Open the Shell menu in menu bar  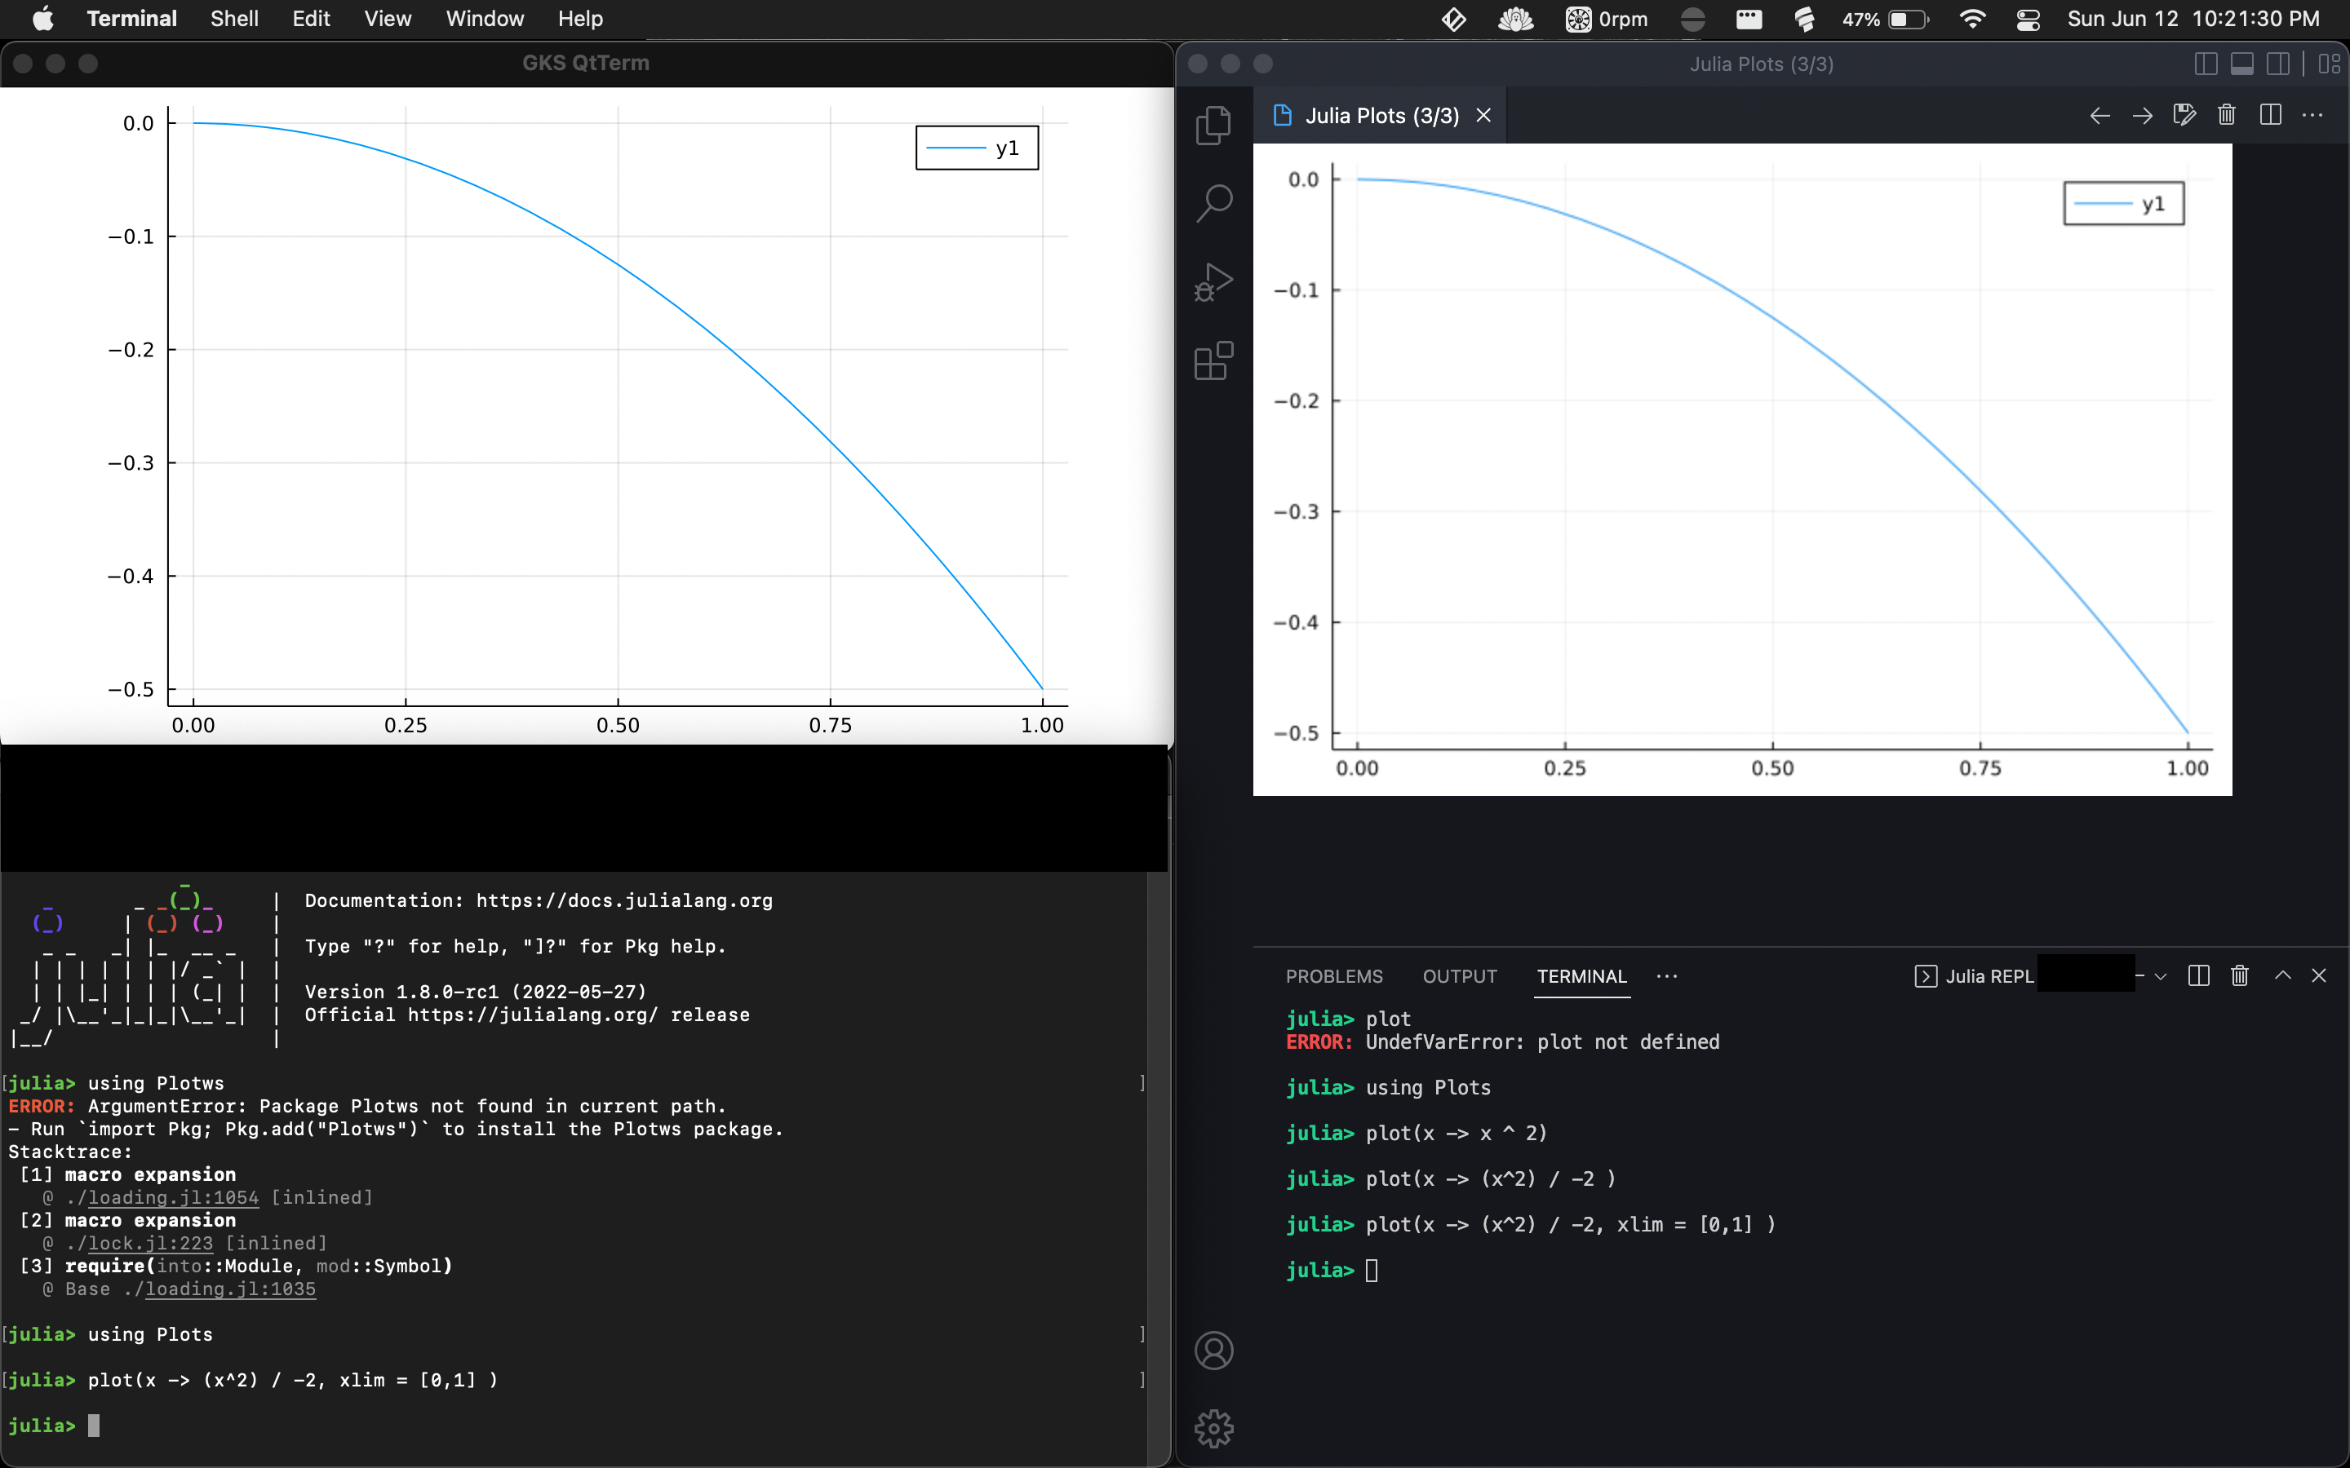coord(233,19)
